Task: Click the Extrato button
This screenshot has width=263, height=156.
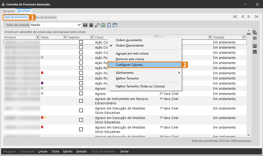Action: tap(68, 151)
